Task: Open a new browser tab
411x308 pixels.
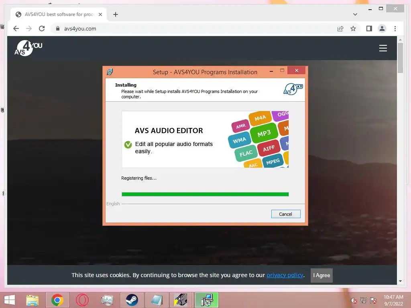Action: pos(116,14)
